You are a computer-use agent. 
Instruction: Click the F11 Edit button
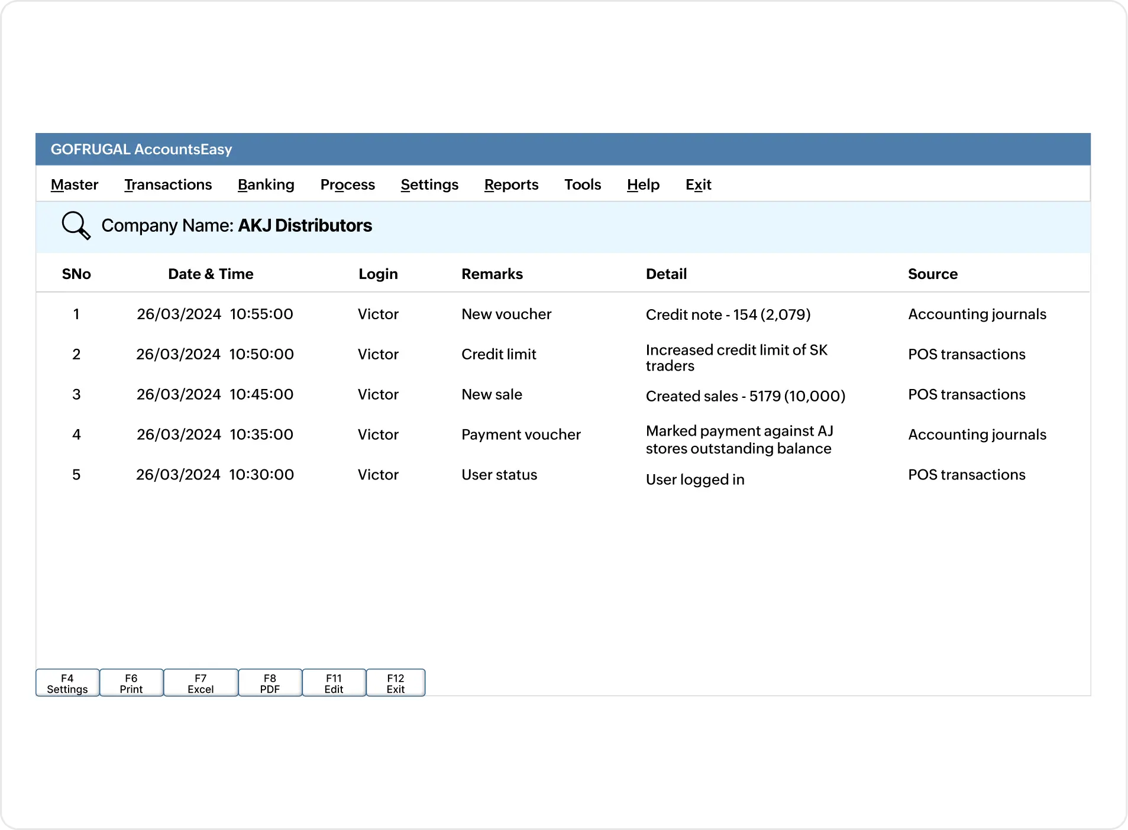(334, 683)
